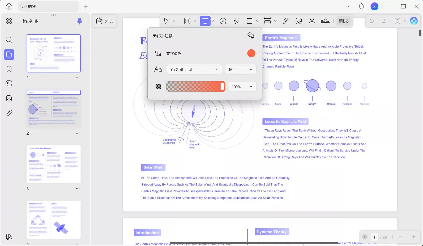Image resolution: width=423 pixels, height=246 pixels.
Task: Click the Solar Wind heading
Action: click(153, 167)
